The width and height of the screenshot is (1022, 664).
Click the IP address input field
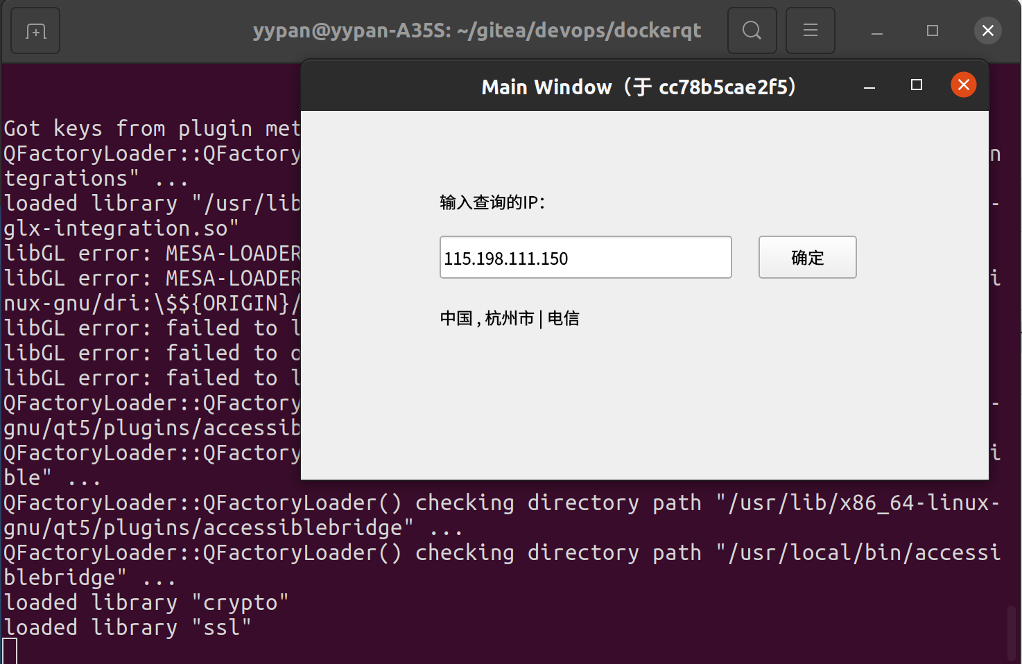point(584,257)
